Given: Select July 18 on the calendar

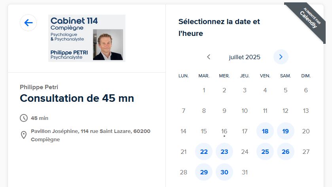Looking at the screenshot, I should coord(265,131).
